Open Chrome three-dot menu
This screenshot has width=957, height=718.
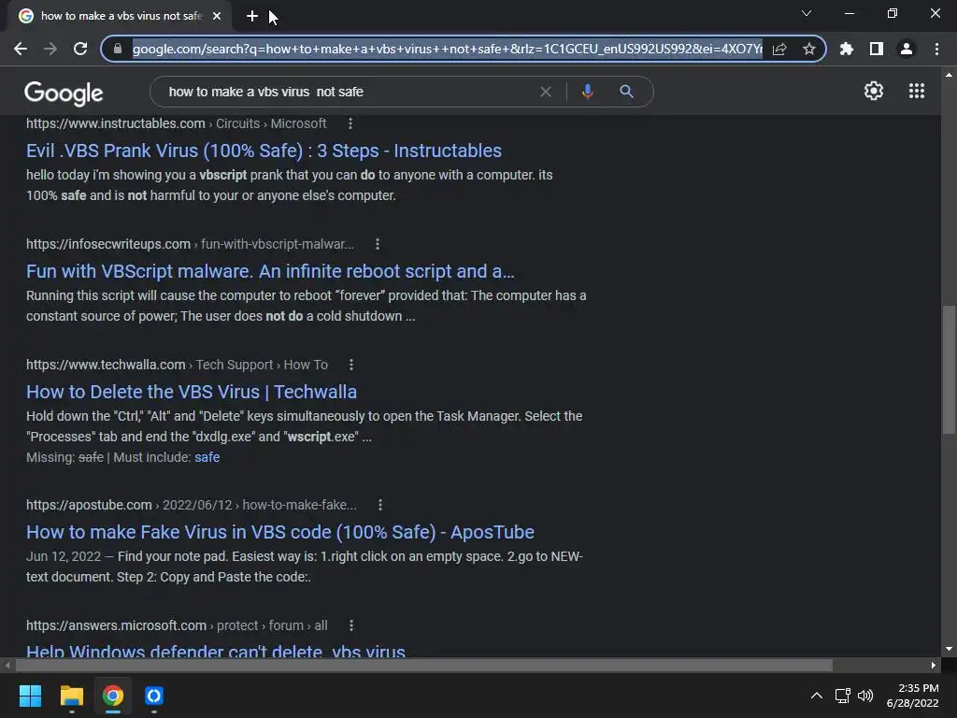click(x=936, y=49)
